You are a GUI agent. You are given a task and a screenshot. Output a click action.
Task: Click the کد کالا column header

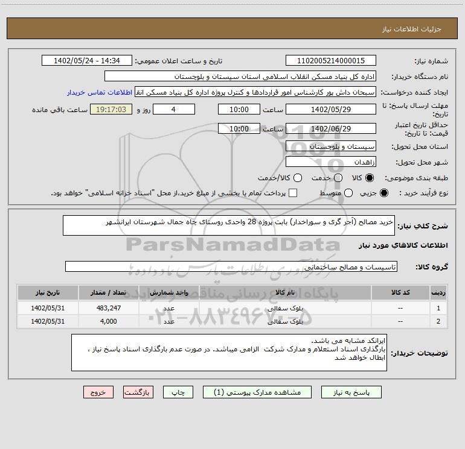click(400, 292)
